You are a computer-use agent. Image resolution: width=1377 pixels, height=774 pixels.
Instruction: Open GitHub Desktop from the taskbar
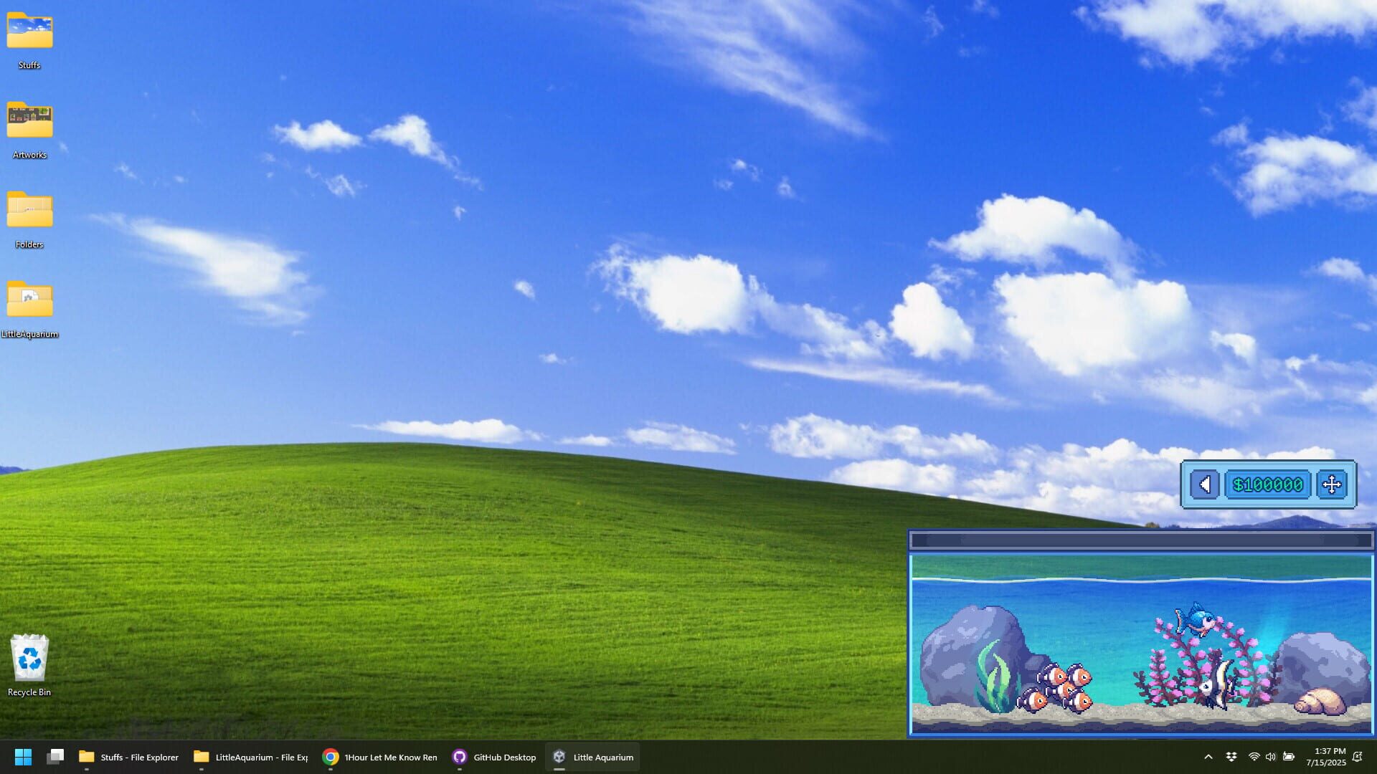495,757
